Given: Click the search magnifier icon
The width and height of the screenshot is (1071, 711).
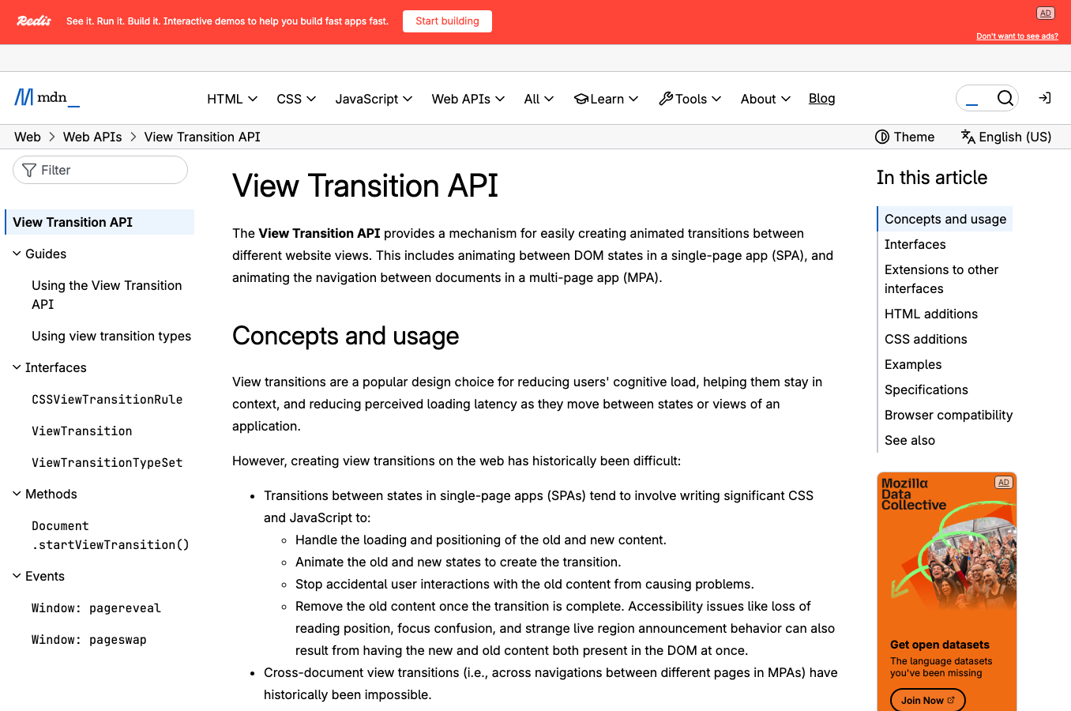Looking at the screenshot, I should coord(1005,98).
